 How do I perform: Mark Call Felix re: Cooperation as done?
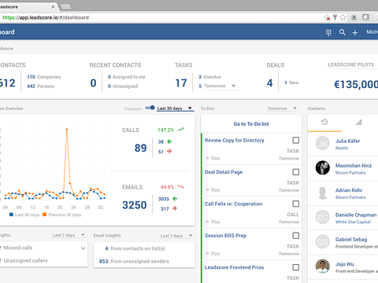296,204
